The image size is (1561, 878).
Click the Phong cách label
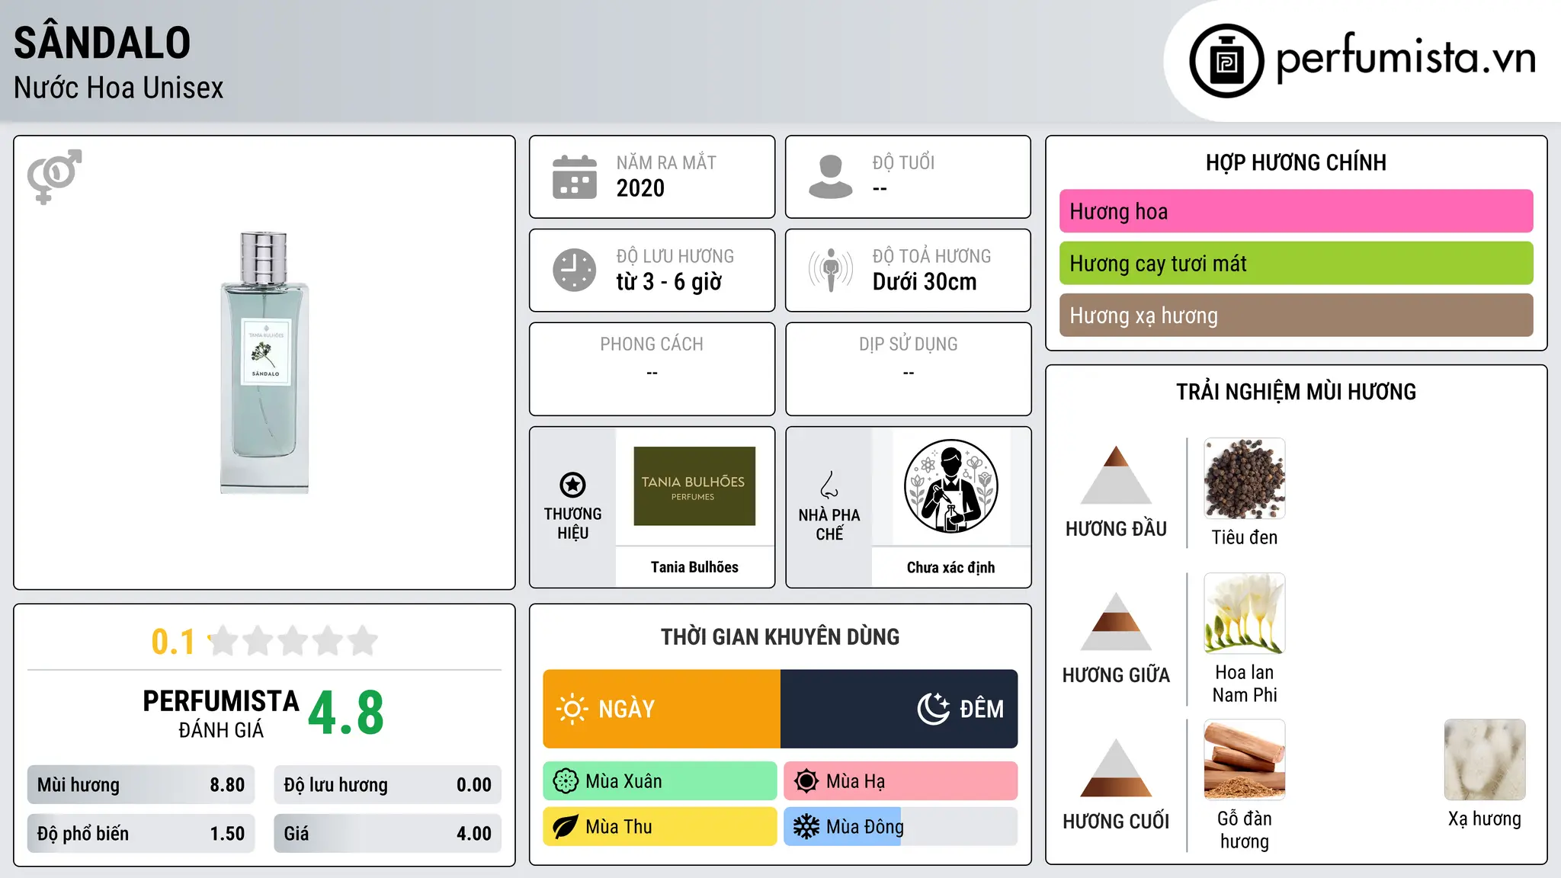click(652, 344)
